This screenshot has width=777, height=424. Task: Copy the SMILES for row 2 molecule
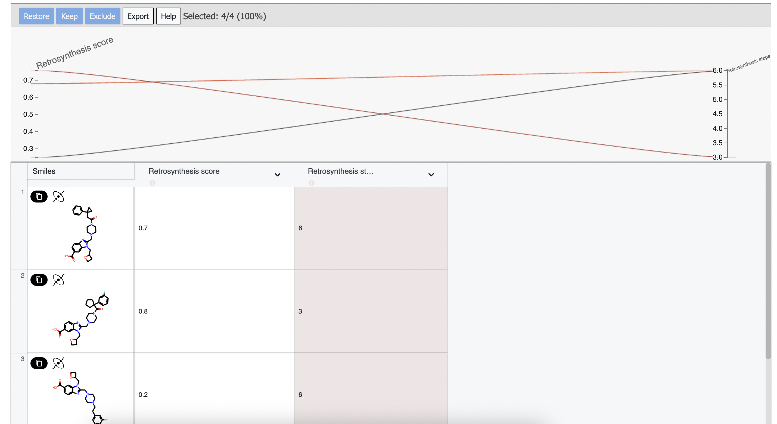click(39, 280)
